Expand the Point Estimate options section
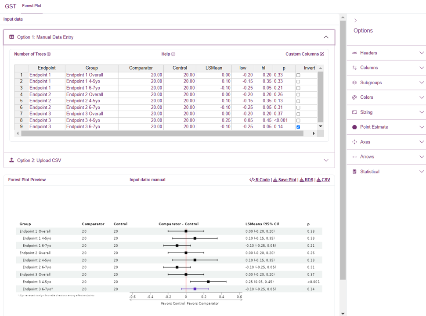 421,127
